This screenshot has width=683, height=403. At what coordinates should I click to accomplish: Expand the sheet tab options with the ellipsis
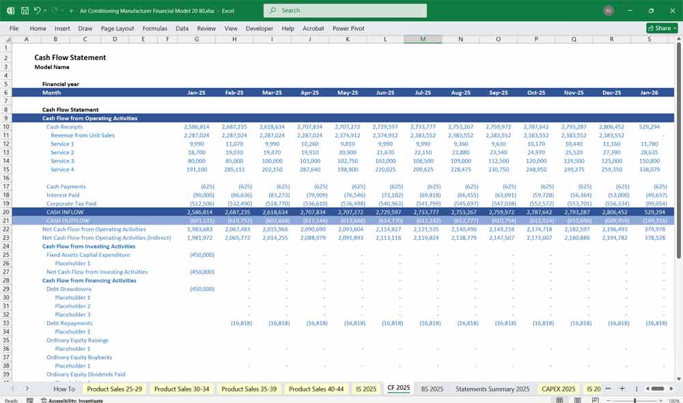click(x=608, y=388)
